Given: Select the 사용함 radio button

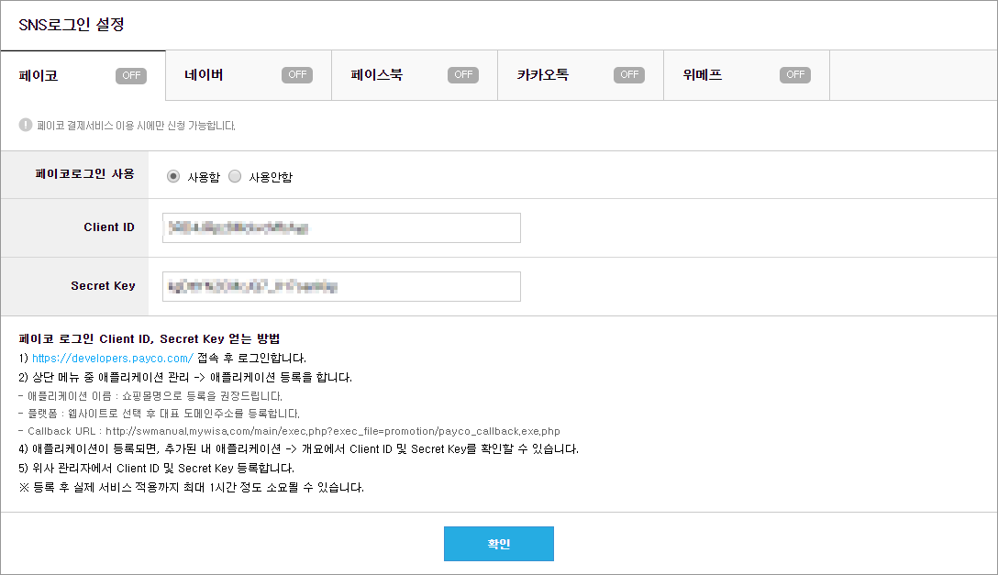Looking at the screenshot, I should 173,176.
